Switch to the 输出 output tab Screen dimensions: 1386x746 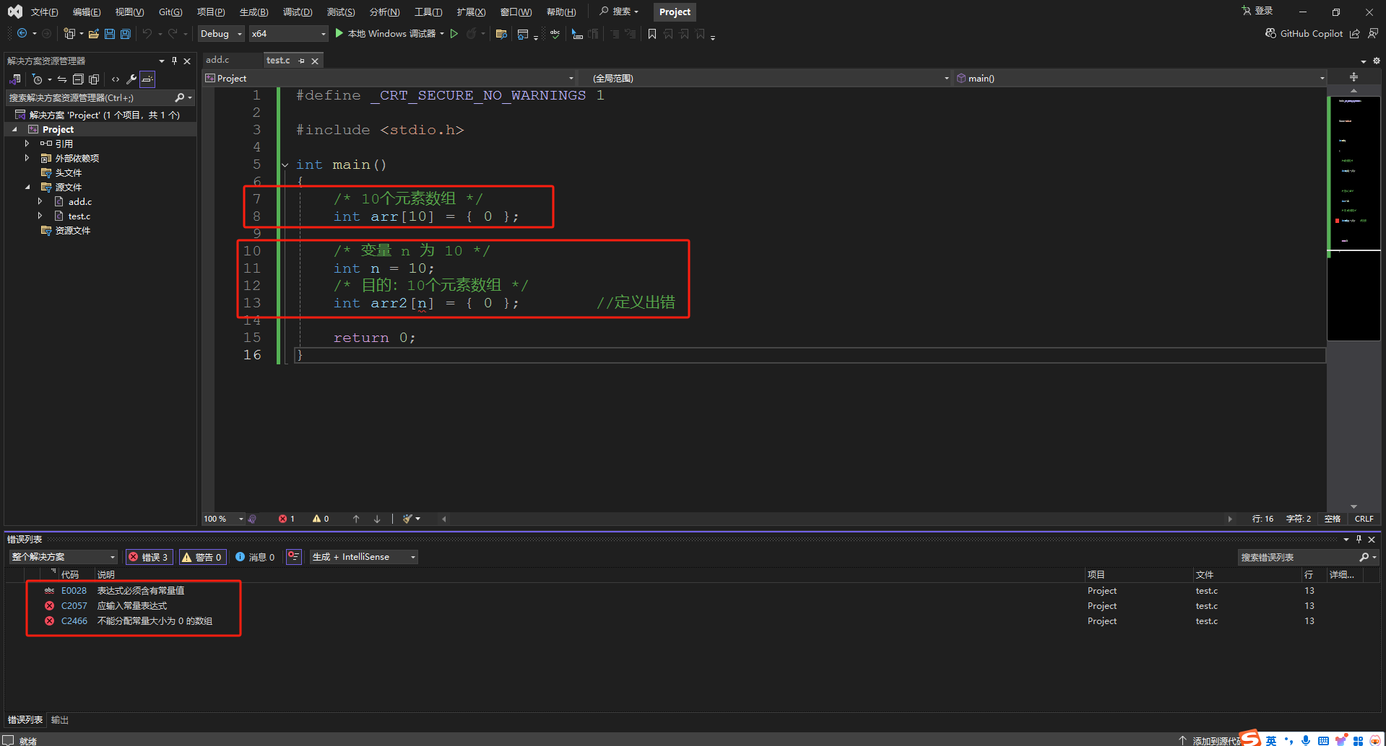pos(60,720)
